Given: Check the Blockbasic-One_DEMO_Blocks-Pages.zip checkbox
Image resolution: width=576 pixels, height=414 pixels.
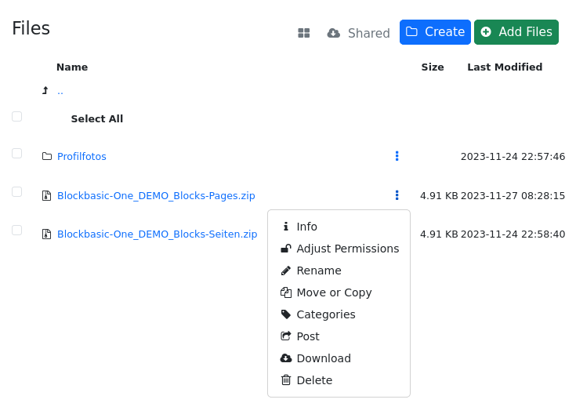Looking at the screenshot, I should click(x=17, y=191).
